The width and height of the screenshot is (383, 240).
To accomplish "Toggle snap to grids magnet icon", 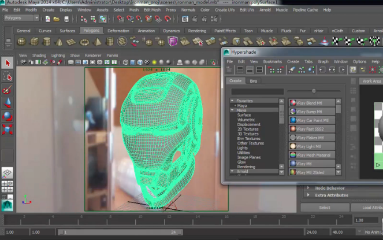I will coord(120,19).
